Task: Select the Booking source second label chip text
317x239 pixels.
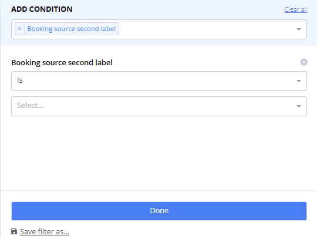Action: point(72,29)
